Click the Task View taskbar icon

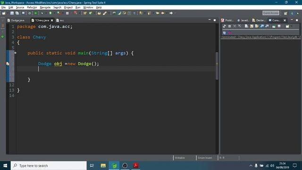pos(92,166)
